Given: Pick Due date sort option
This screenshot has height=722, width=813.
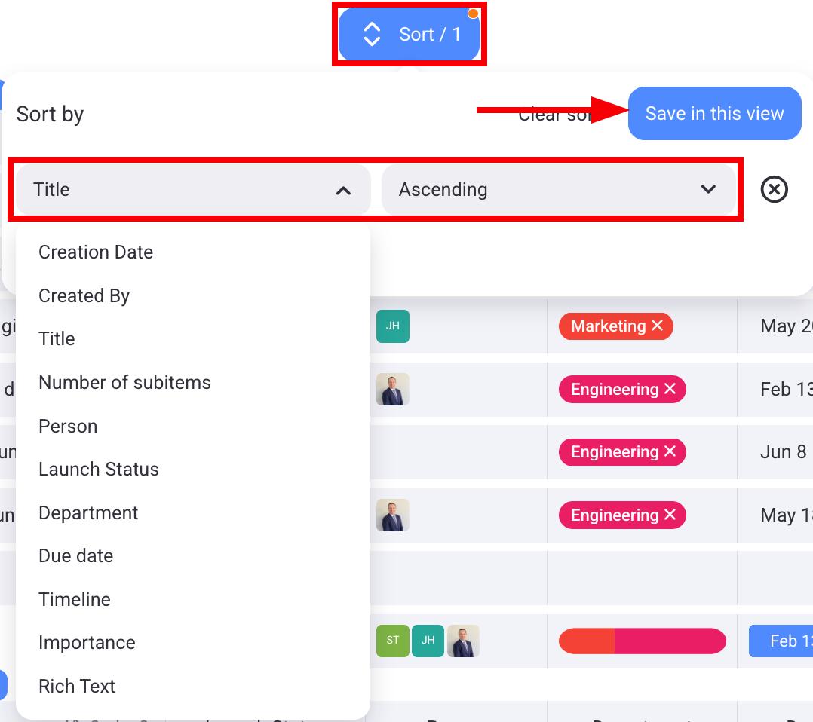Looking at the screenshot, I should tap(75, 556).
